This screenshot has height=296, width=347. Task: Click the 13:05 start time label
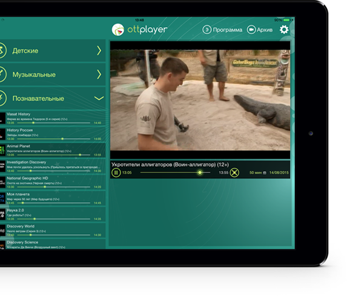point(127,172)
